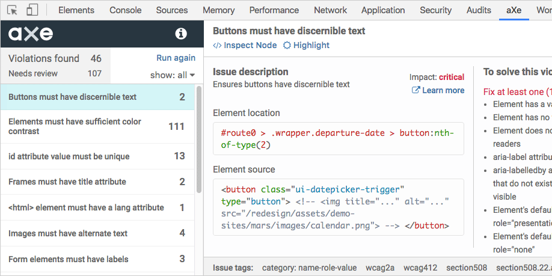The image size is (552, 276).
Task: Switch to the Network tab
Action: point(330,10)
